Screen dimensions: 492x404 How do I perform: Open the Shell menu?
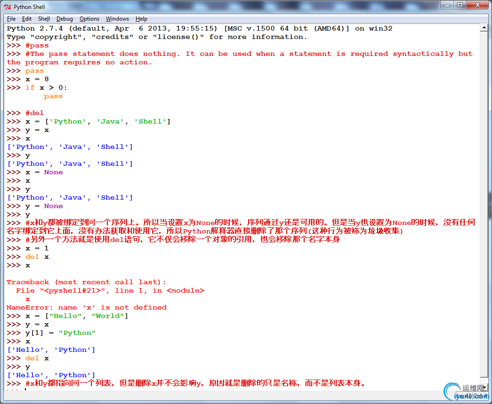click(x=44, y=19)
